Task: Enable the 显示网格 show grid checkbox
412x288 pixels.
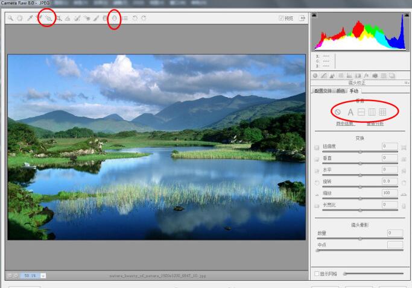Action: pos(317,274)
